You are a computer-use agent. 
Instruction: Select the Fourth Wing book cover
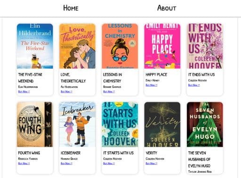(35, 124)
